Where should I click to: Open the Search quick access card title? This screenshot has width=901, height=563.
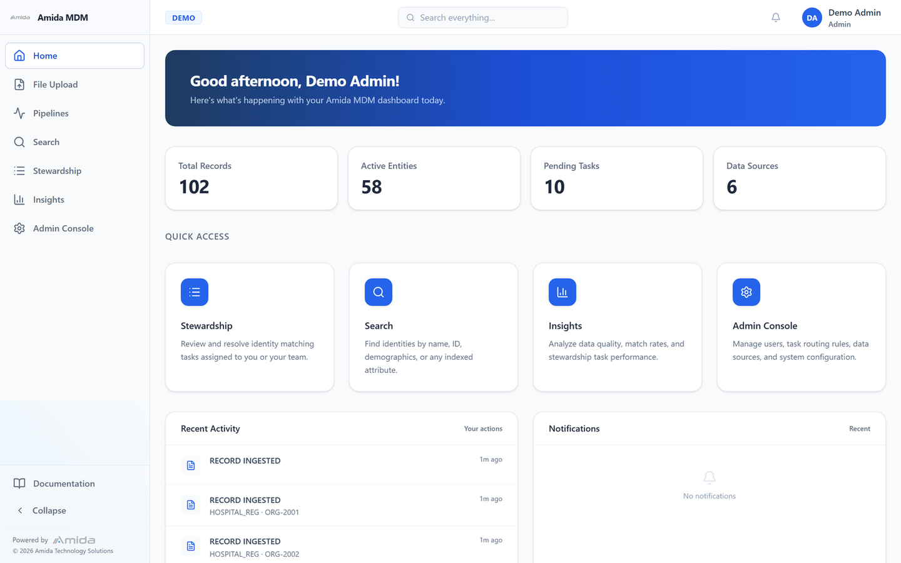379,326
